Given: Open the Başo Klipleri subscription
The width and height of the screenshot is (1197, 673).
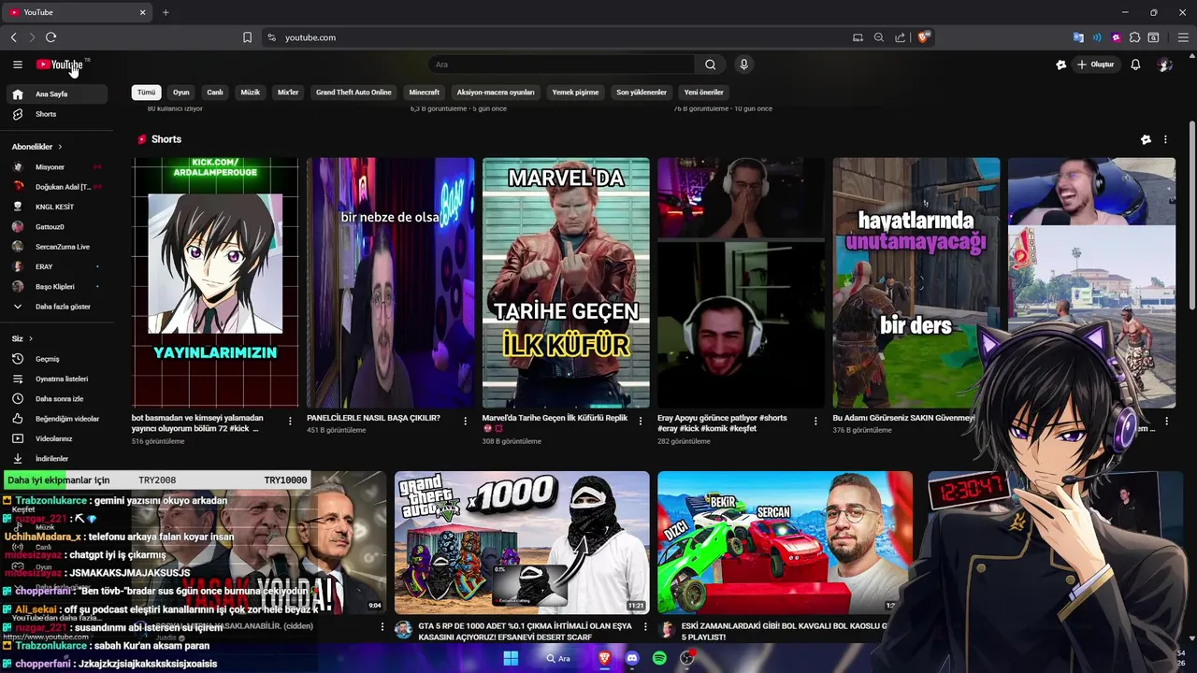Looking at the screenshot, I should (x=55, y=287).
